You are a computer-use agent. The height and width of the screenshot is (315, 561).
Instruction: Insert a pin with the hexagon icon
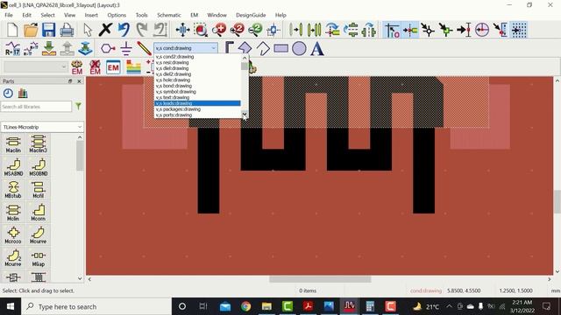click(x=108, y=49)
